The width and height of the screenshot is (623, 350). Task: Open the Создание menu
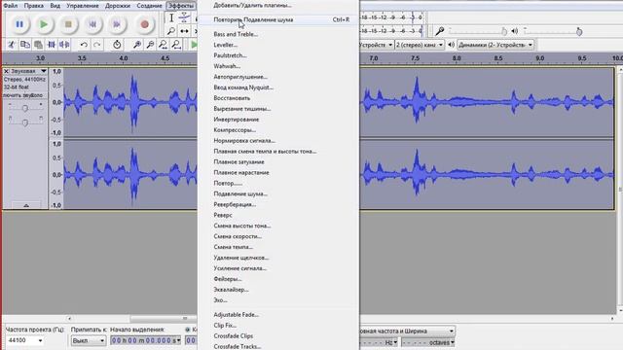[149, 6]
